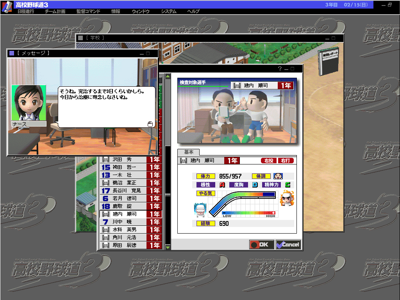Click the nurse portrait in the message window

[x=29, y=103]
